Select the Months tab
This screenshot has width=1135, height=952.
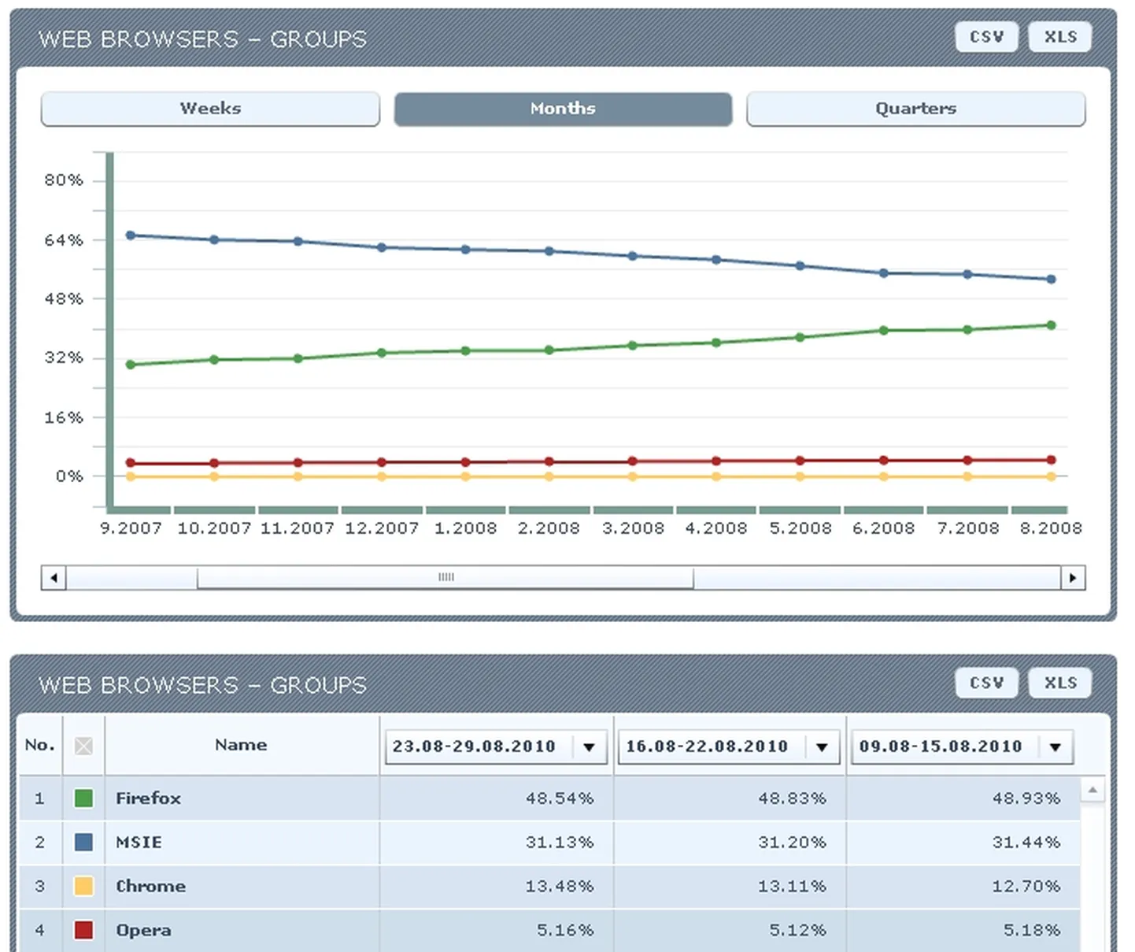click(563, 109)
